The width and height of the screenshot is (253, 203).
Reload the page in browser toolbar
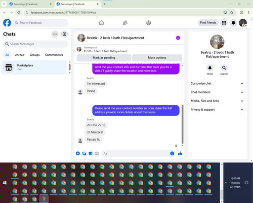click(x=19, y=13)
